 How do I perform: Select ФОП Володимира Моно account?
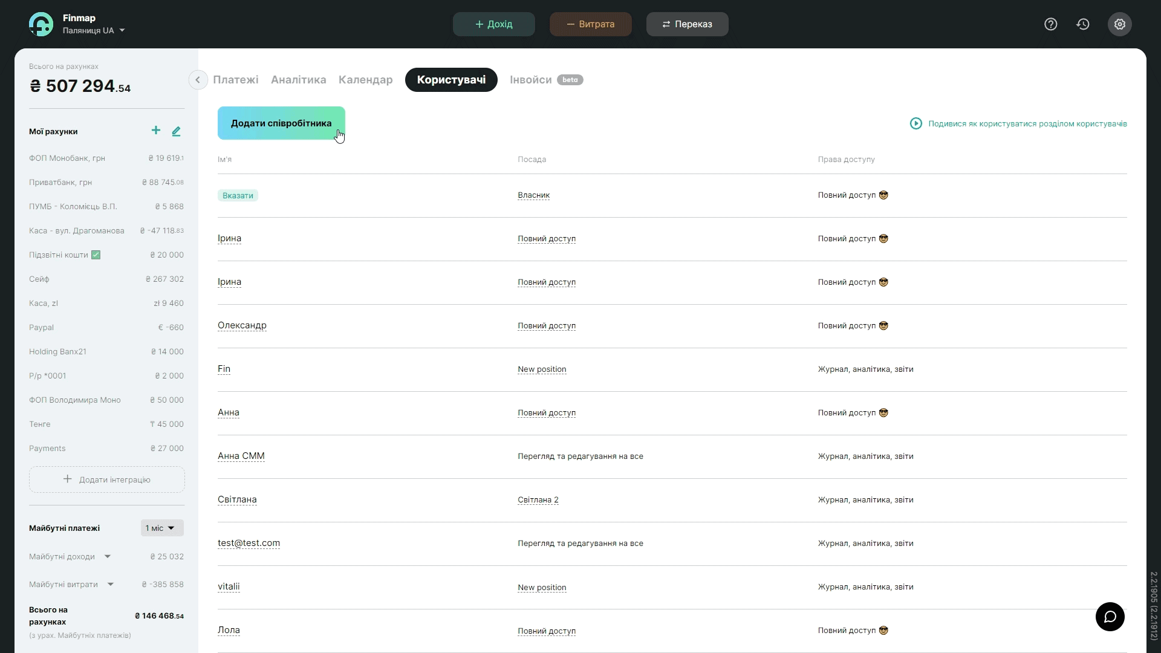pyautogui.click(x=106, y=400)
